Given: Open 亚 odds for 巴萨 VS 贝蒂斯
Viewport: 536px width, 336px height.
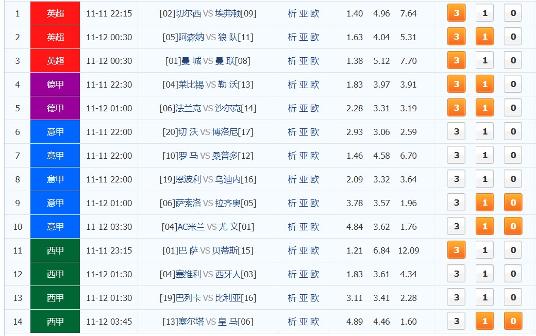Looking at the screenshot, I should point(303,250).
